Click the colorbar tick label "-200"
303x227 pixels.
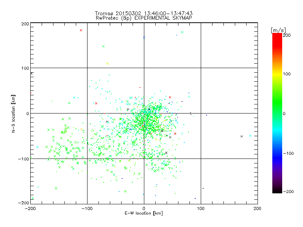tap(288, 191)
